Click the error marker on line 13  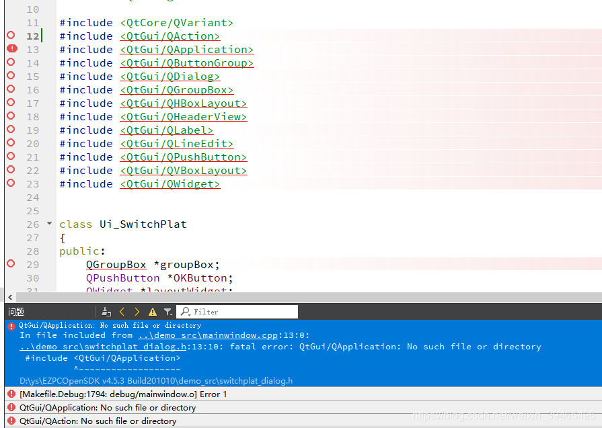click(x=12, y=48)
